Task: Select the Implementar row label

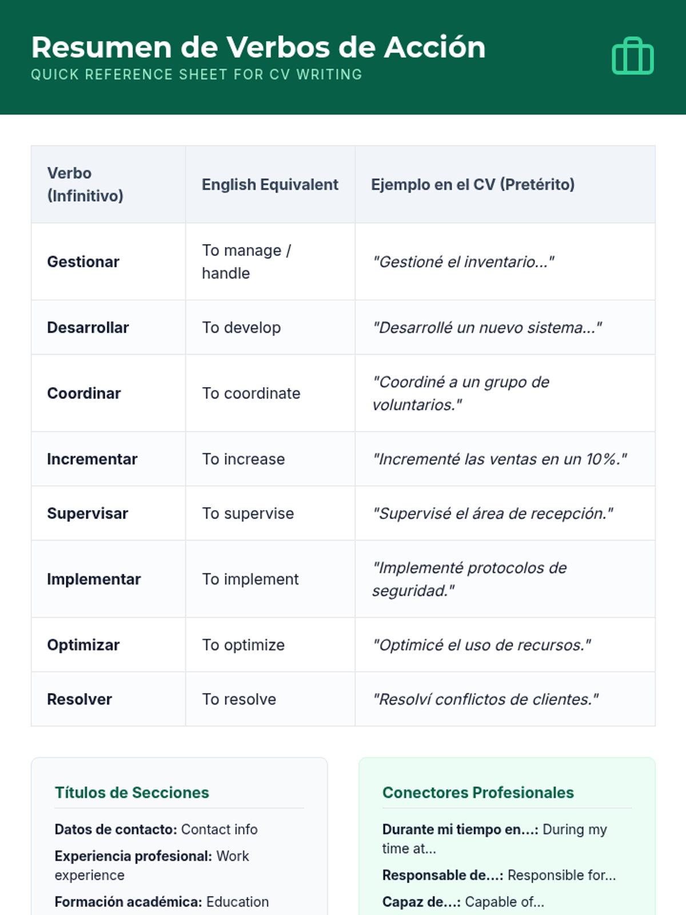Action: point(94,579)
